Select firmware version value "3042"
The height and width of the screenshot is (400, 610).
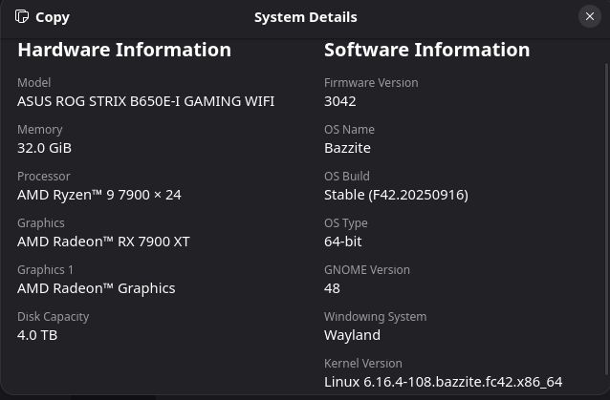point(340,101)
